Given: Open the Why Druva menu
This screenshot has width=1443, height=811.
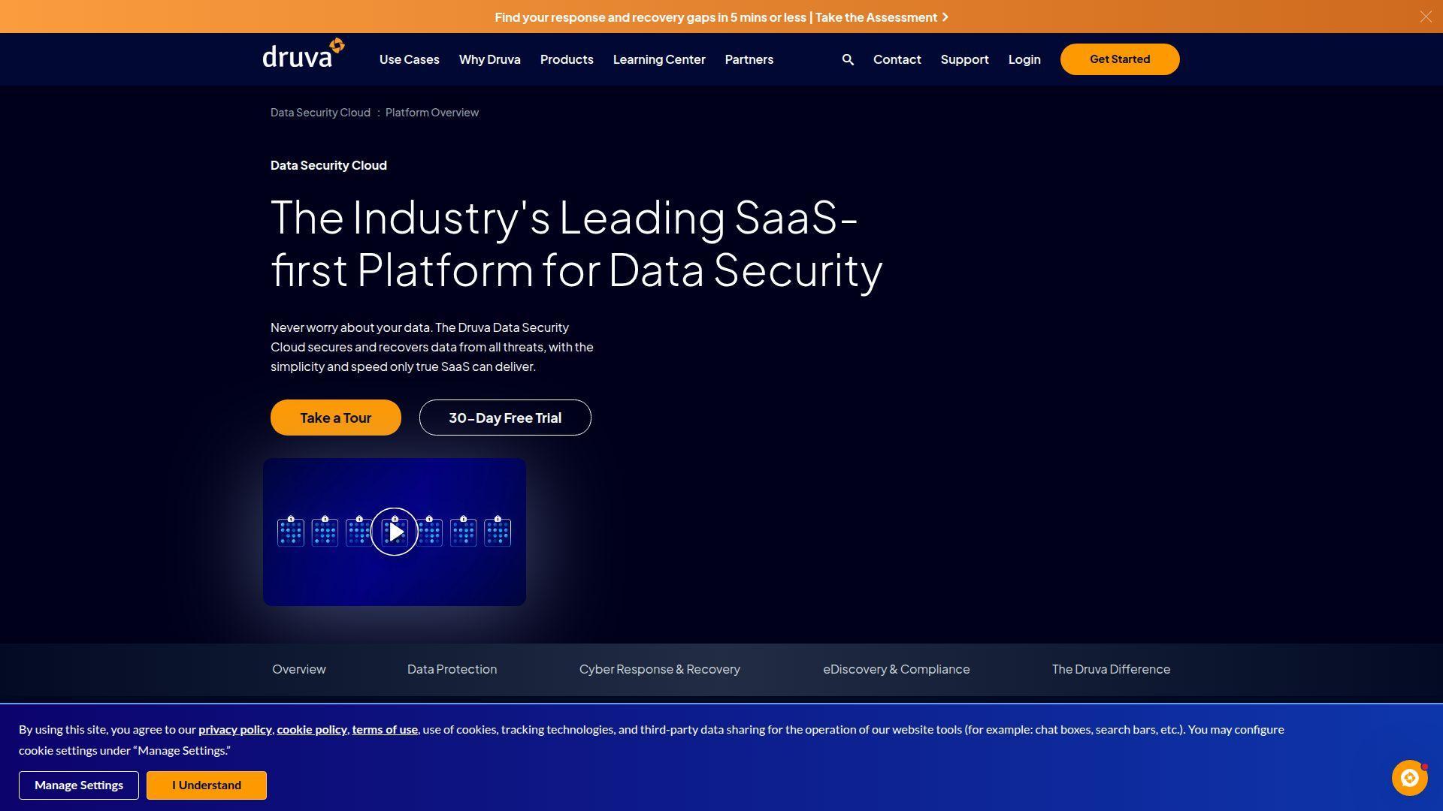Looking at the screenshot, I should (x=490, y=59).
